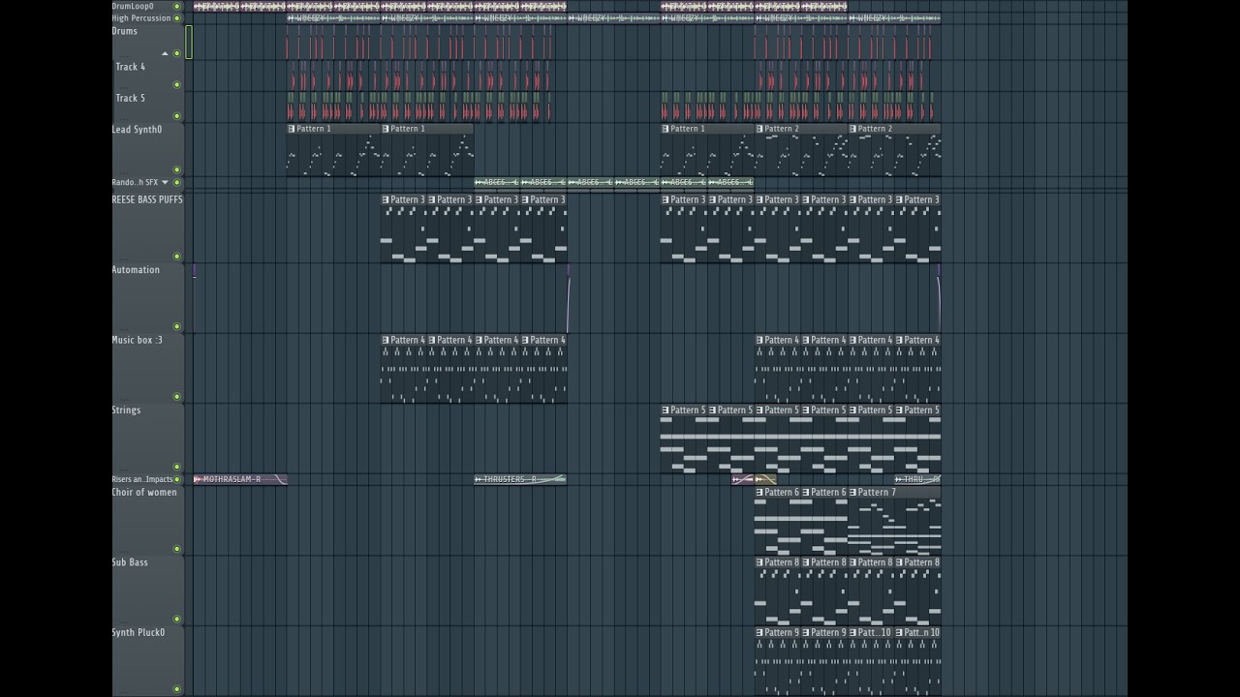1240x697 pixels.
Task: Select the Music box :3 track header
Action: (x=147, y=368)
